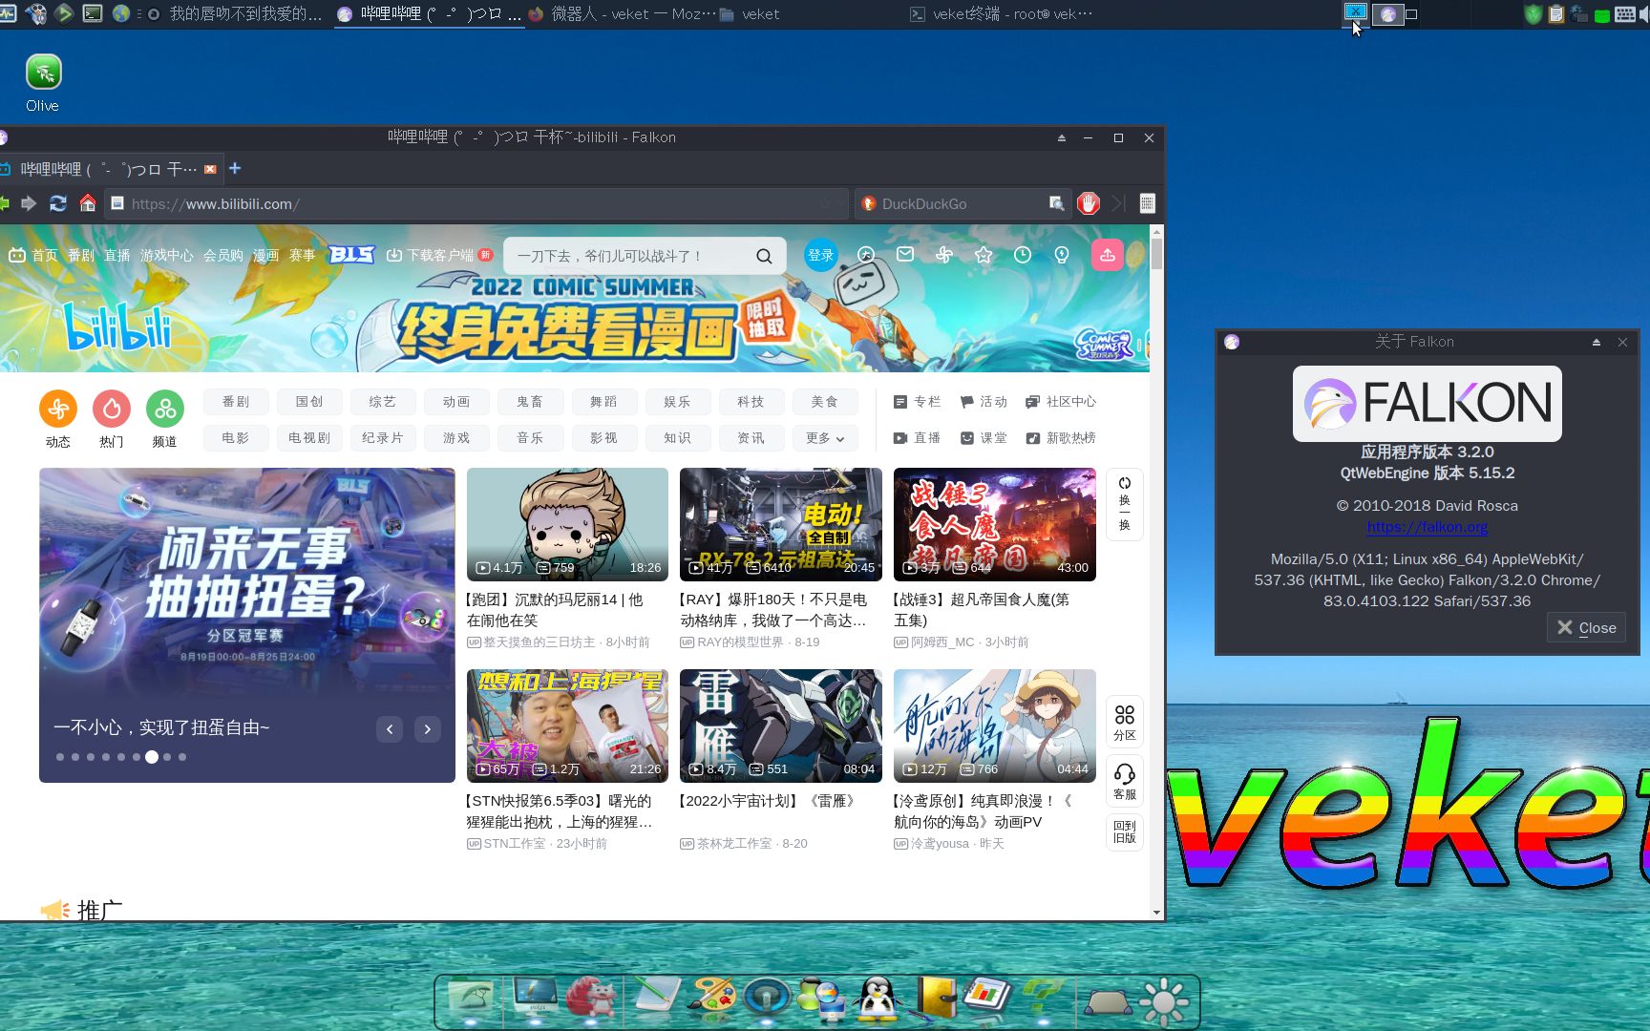Click the magnifier search icon on bilibili
Image resolution: width=1650 pixels, height=1031 pixels.
pos(764,256)
